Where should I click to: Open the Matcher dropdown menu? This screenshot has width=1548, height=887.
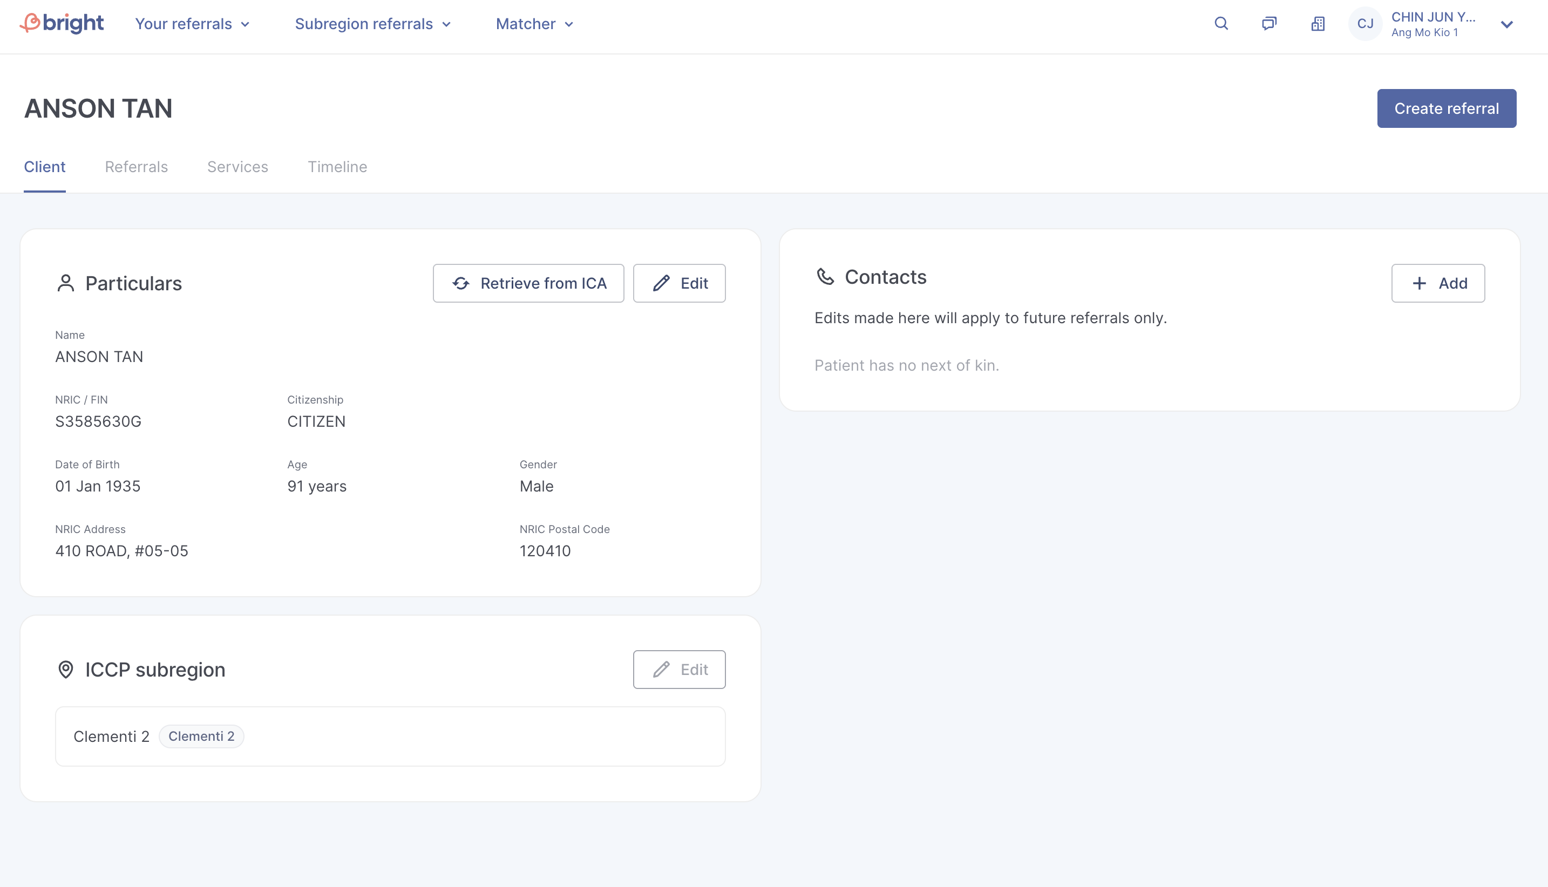[x=534, y=24]
